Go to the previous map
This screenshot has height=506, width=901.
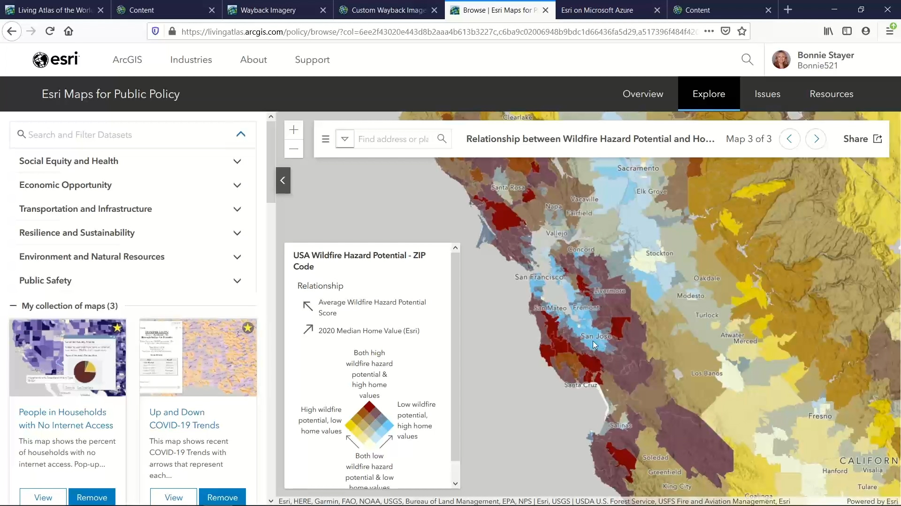pos(789,139)
